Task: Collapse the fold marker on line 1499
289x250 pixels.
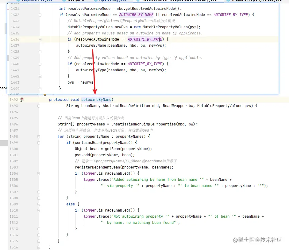Action: [39, 143]
